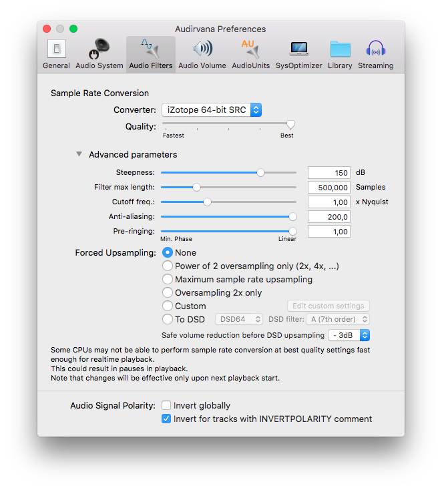This screenshot has width=442, height=490.
Task: Click the Filter max length slider handle
Action: pyautogui.click(x=196, y=187)
